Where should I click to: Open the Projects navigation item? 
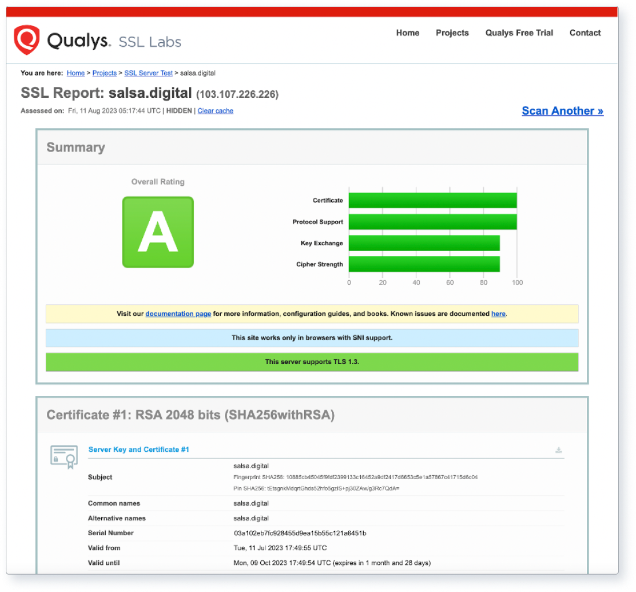452,33
